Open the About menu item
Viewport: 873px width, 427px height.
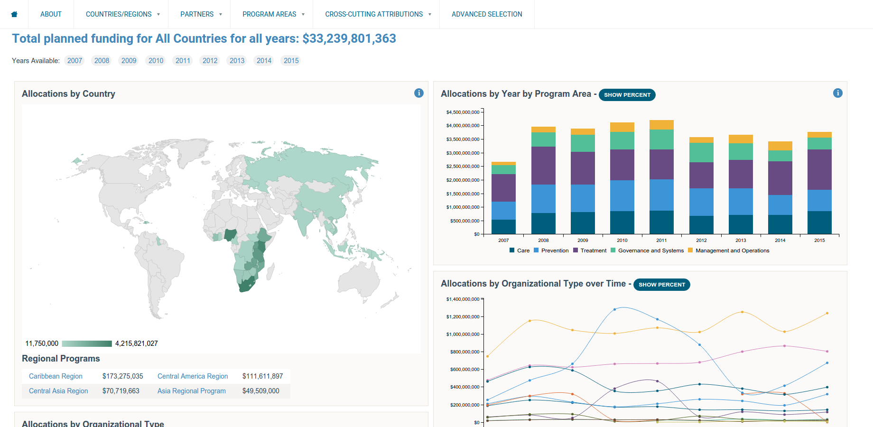51,14
